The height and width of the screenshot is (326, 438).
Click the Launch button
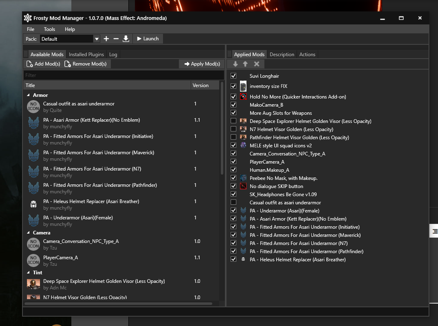coord(148,39)
